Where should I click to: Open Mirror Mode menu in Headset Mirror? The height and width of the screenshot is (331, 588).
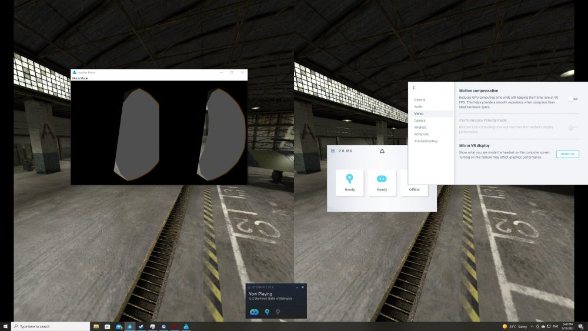point(80,78)
